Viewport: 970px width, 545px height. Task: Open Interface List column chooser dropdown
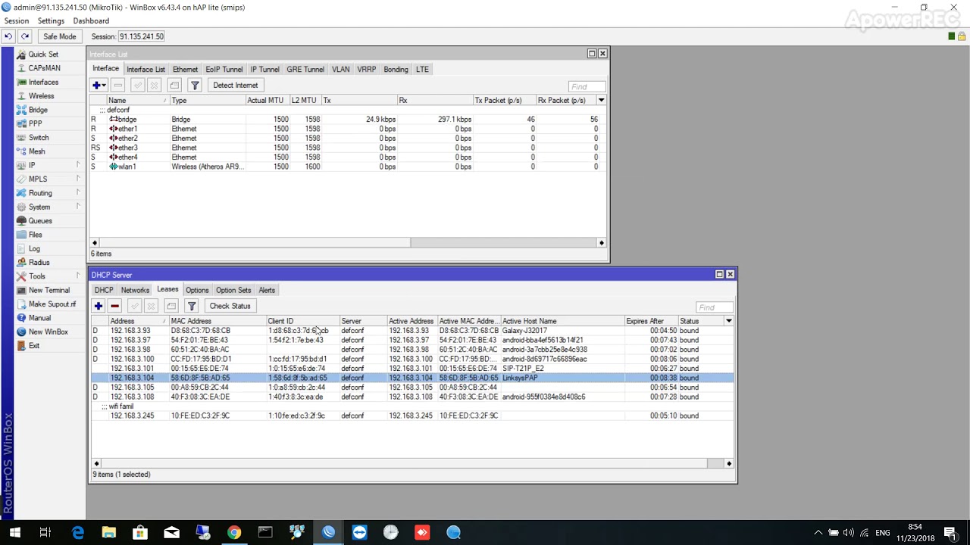(x=601, y=100)
